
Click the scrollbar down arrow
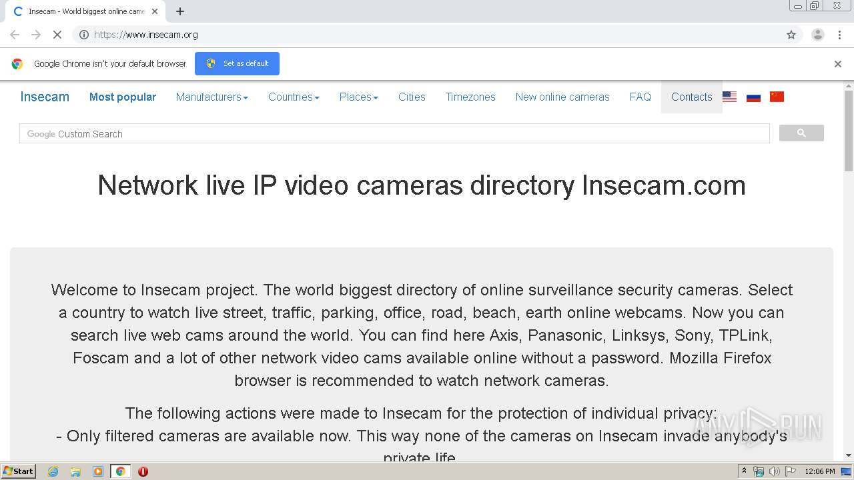tap(849, 456)
